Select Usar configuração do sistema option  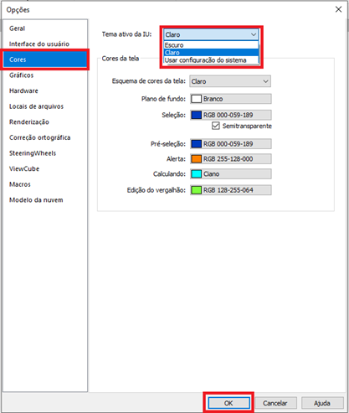pyautogui.click(x=211, y=60)
